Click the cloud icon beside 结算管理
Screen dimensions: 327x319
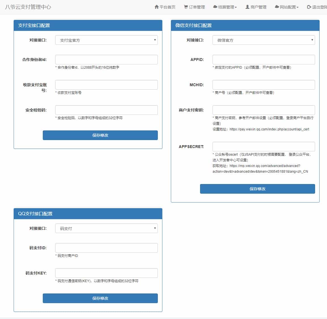(x=215, y=7)
